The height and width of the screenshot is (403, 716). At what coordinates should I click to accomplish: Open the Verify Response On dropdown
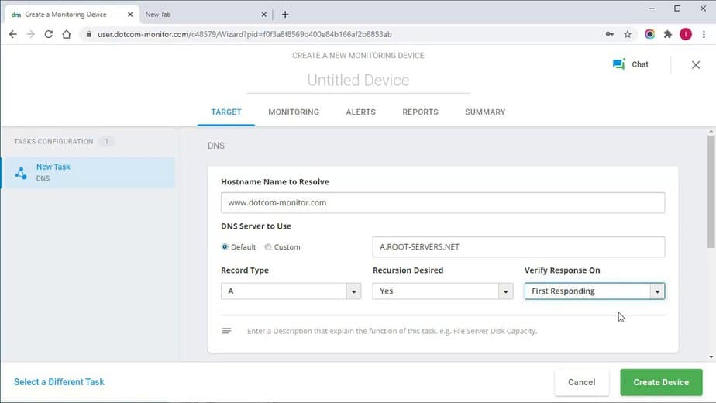click(594, 291)
